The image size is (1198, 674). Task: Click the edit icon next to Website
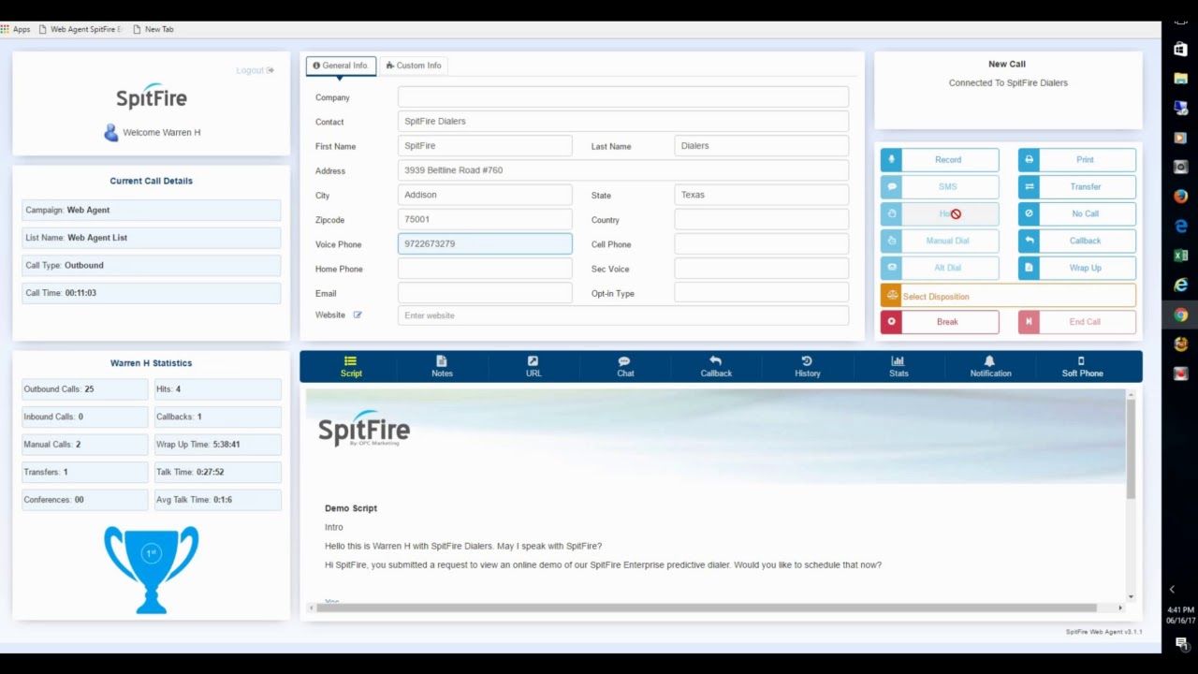358,315
